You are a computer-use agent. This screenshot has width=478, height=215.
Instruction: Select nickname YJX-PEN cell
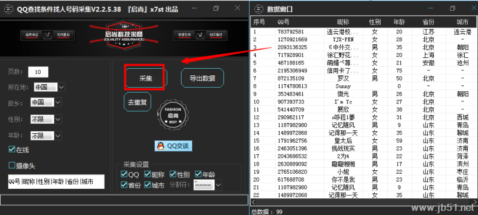(x=343, y=39)
